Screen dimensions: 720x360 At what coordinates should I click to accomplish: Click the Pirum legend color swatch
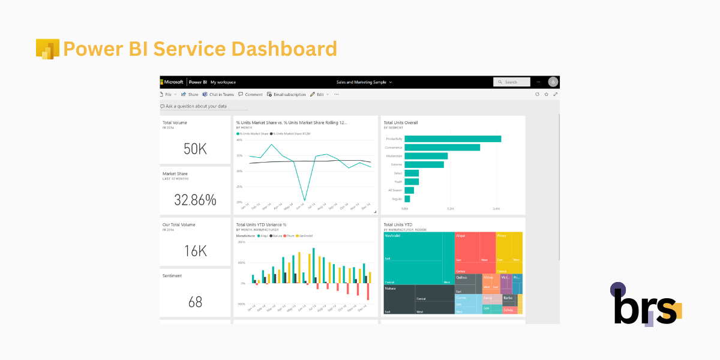(285, 236)
